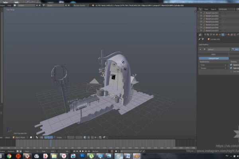Viewport: 239px width, 159px height.
Task: Select Catmull-Clark subdivision type
Action: tap(214, 58)
